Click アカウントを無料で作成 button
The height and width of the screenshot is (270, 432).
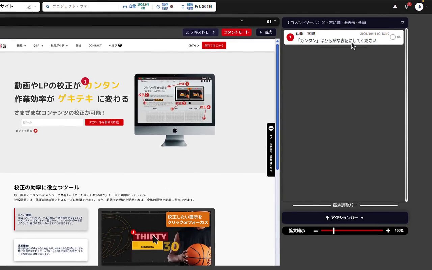[104, 122]
